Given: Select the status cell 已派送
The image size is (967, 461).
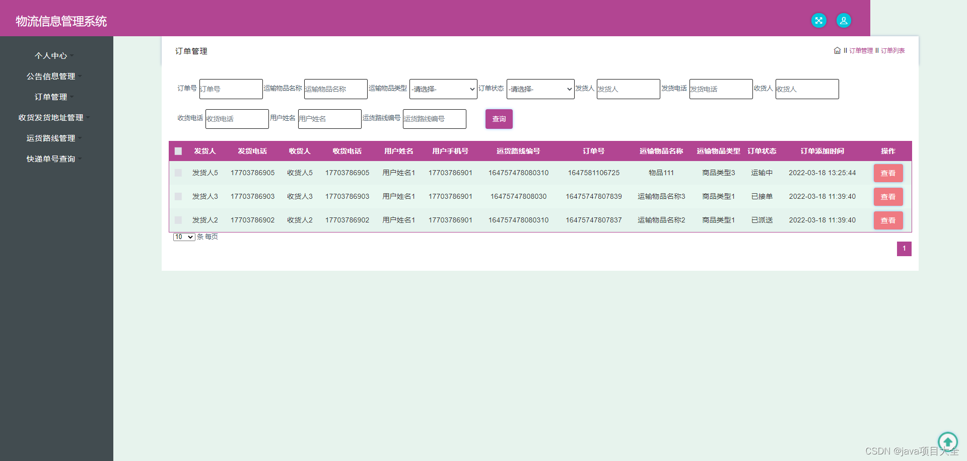Looking at the screenshot, I should [762, 220].
